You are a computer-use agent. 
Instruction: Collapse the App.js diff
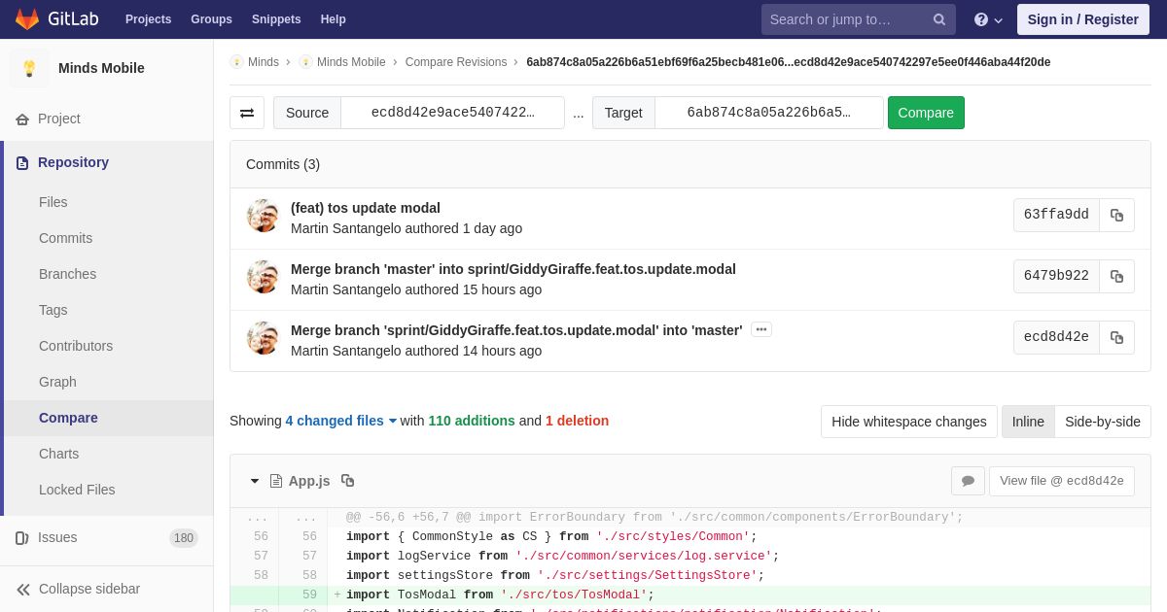point(255,481)
